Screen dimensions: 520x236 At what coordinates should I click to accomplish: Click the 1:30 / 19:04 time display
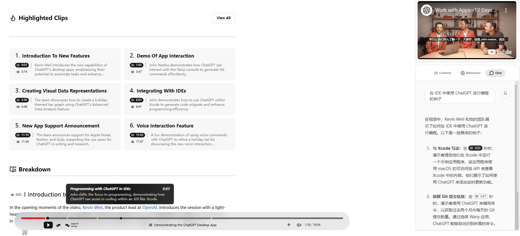313,225
